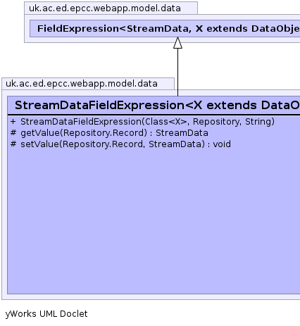The height and width of the screenshot is (326, 300).
Task: Click the StreamDataFieldExpression constructor entry
Action: pos(147,122)
